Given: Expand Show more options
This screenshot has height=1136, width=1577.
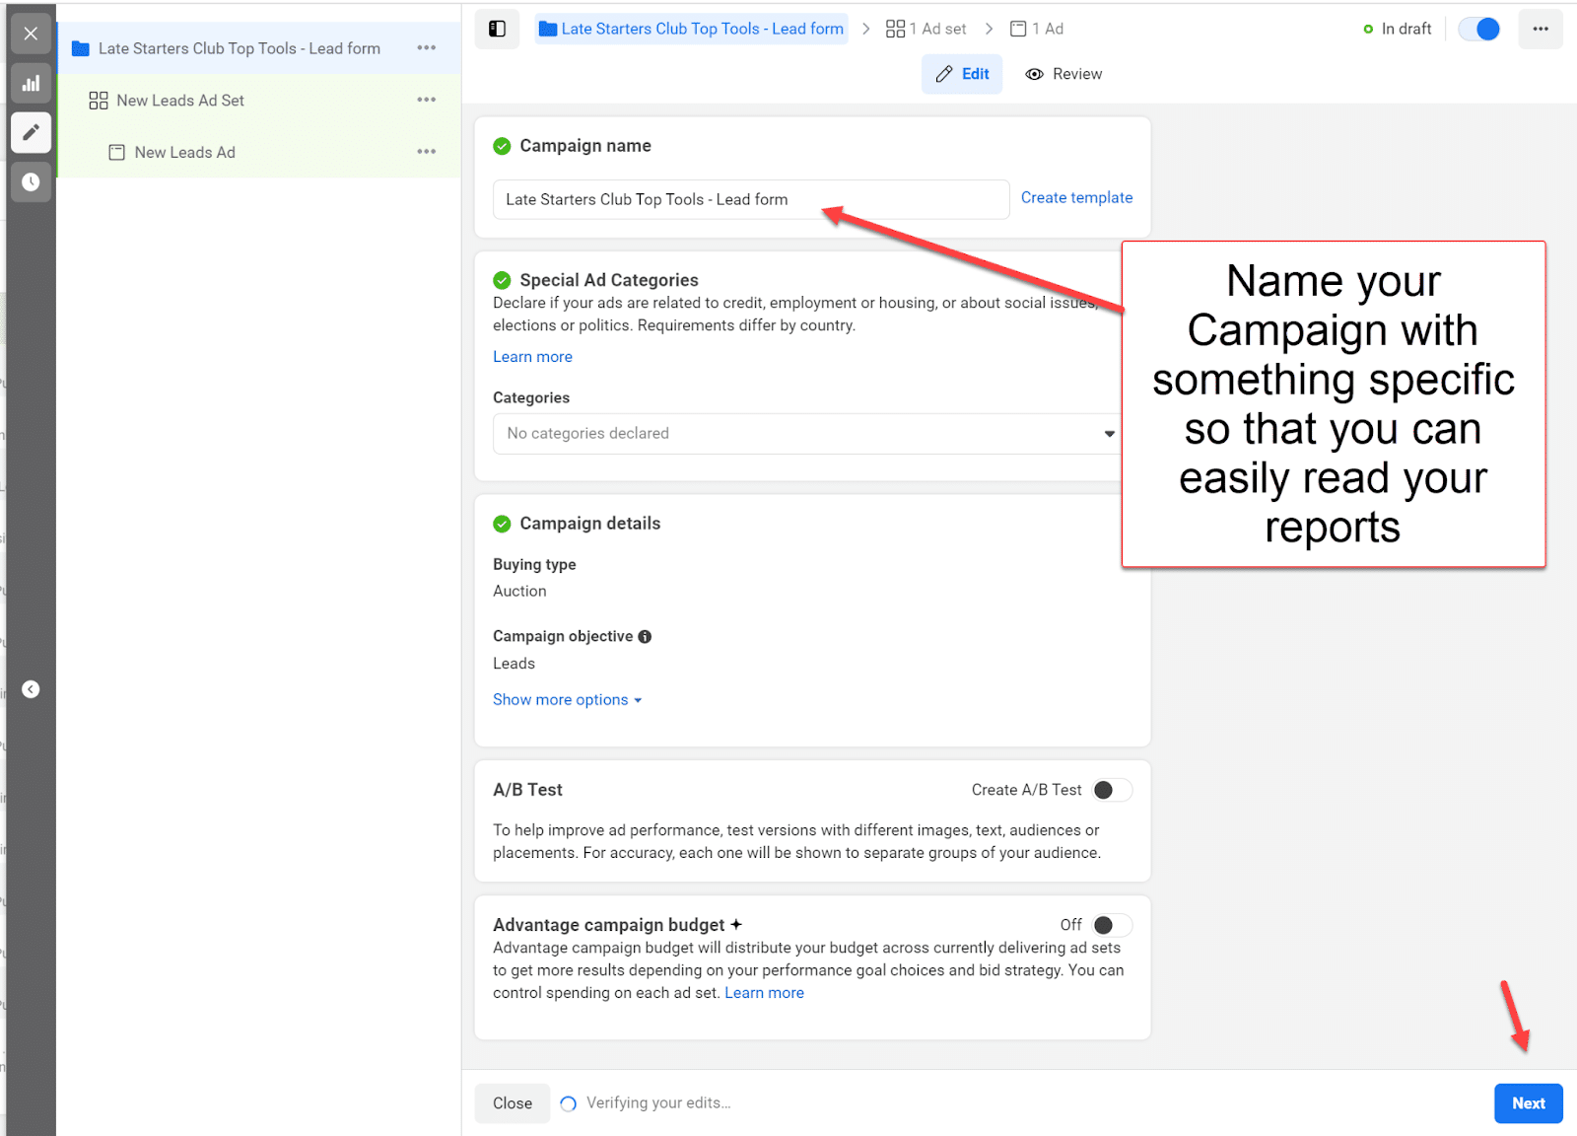Looking at the screenshot, I should tap(567, 700).
